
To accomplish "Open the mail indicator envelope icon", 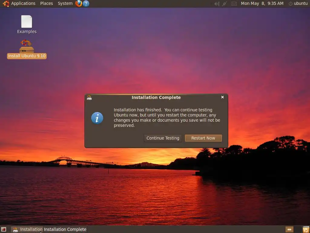I will pos(234,4).
